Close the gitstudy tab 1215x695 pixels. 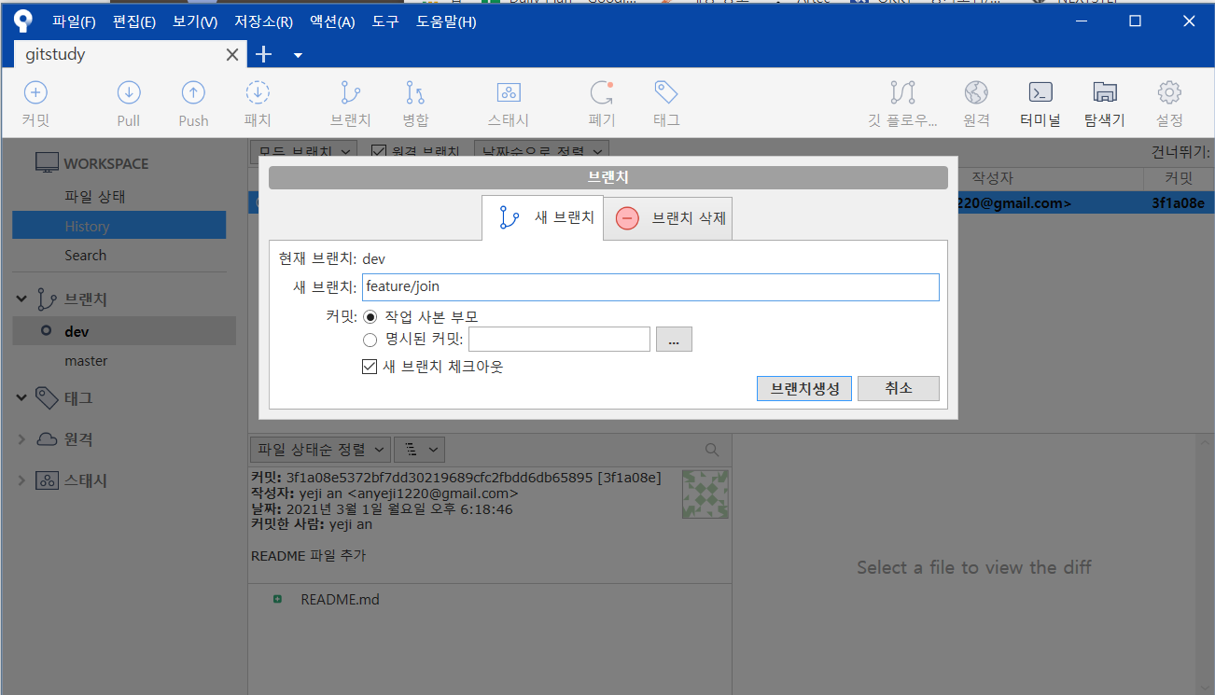[x=232, y=55]
